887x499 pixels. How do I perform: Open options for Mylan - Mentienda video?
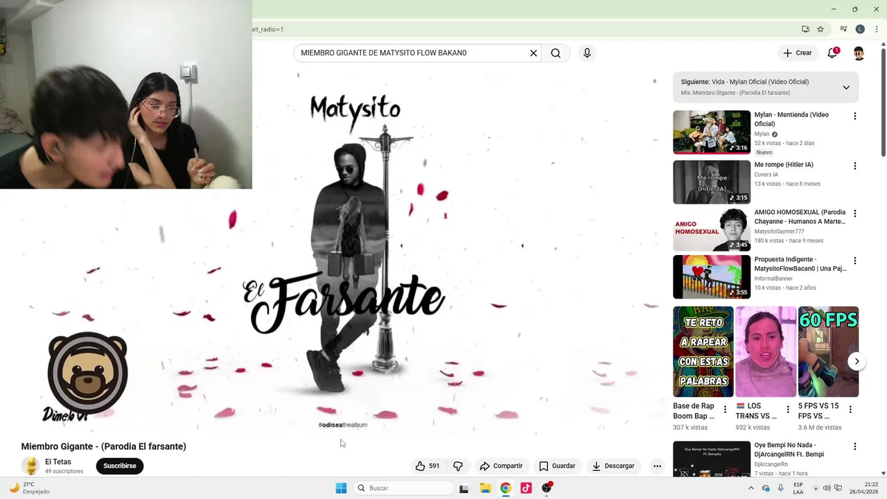point(854,116)
